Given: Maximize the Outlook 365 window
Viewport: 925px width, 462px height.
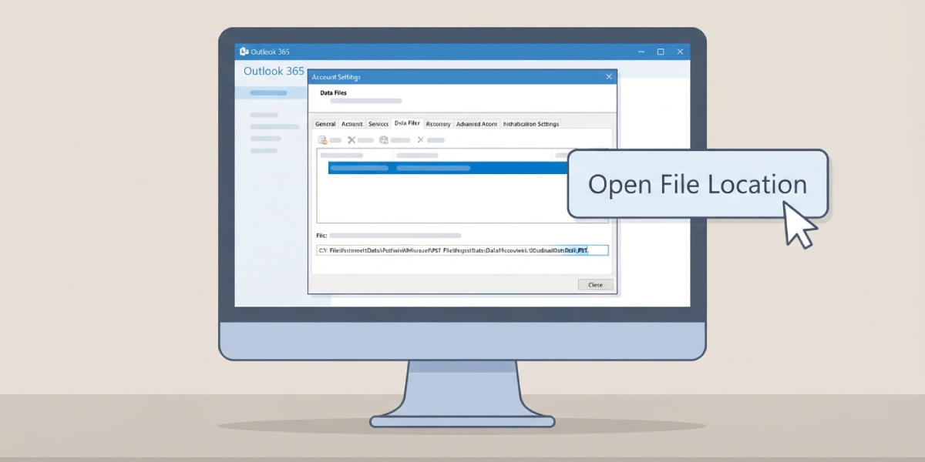Looking at the screenshot, I should tap(661, 52).
